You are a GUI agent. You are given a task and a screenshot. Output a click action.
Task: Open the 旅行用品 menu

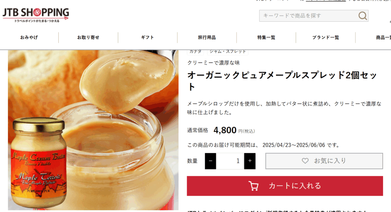pyautogui.click(x=207, y=37)
